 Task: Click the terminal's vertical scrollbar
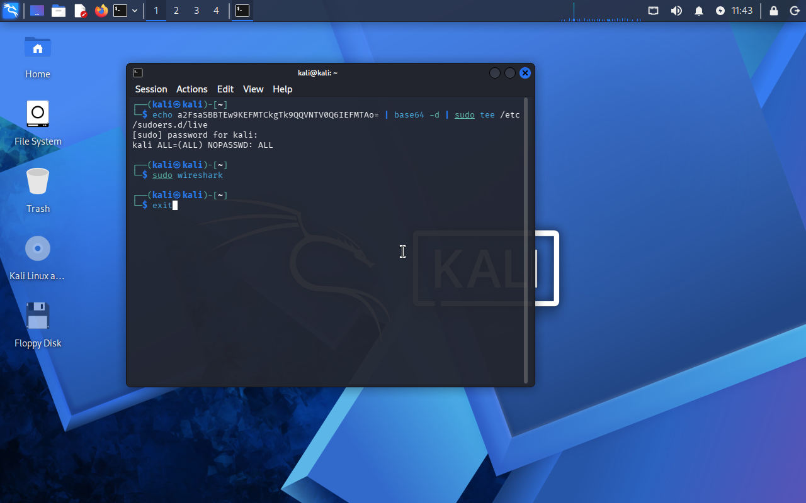tap(526, 239)
